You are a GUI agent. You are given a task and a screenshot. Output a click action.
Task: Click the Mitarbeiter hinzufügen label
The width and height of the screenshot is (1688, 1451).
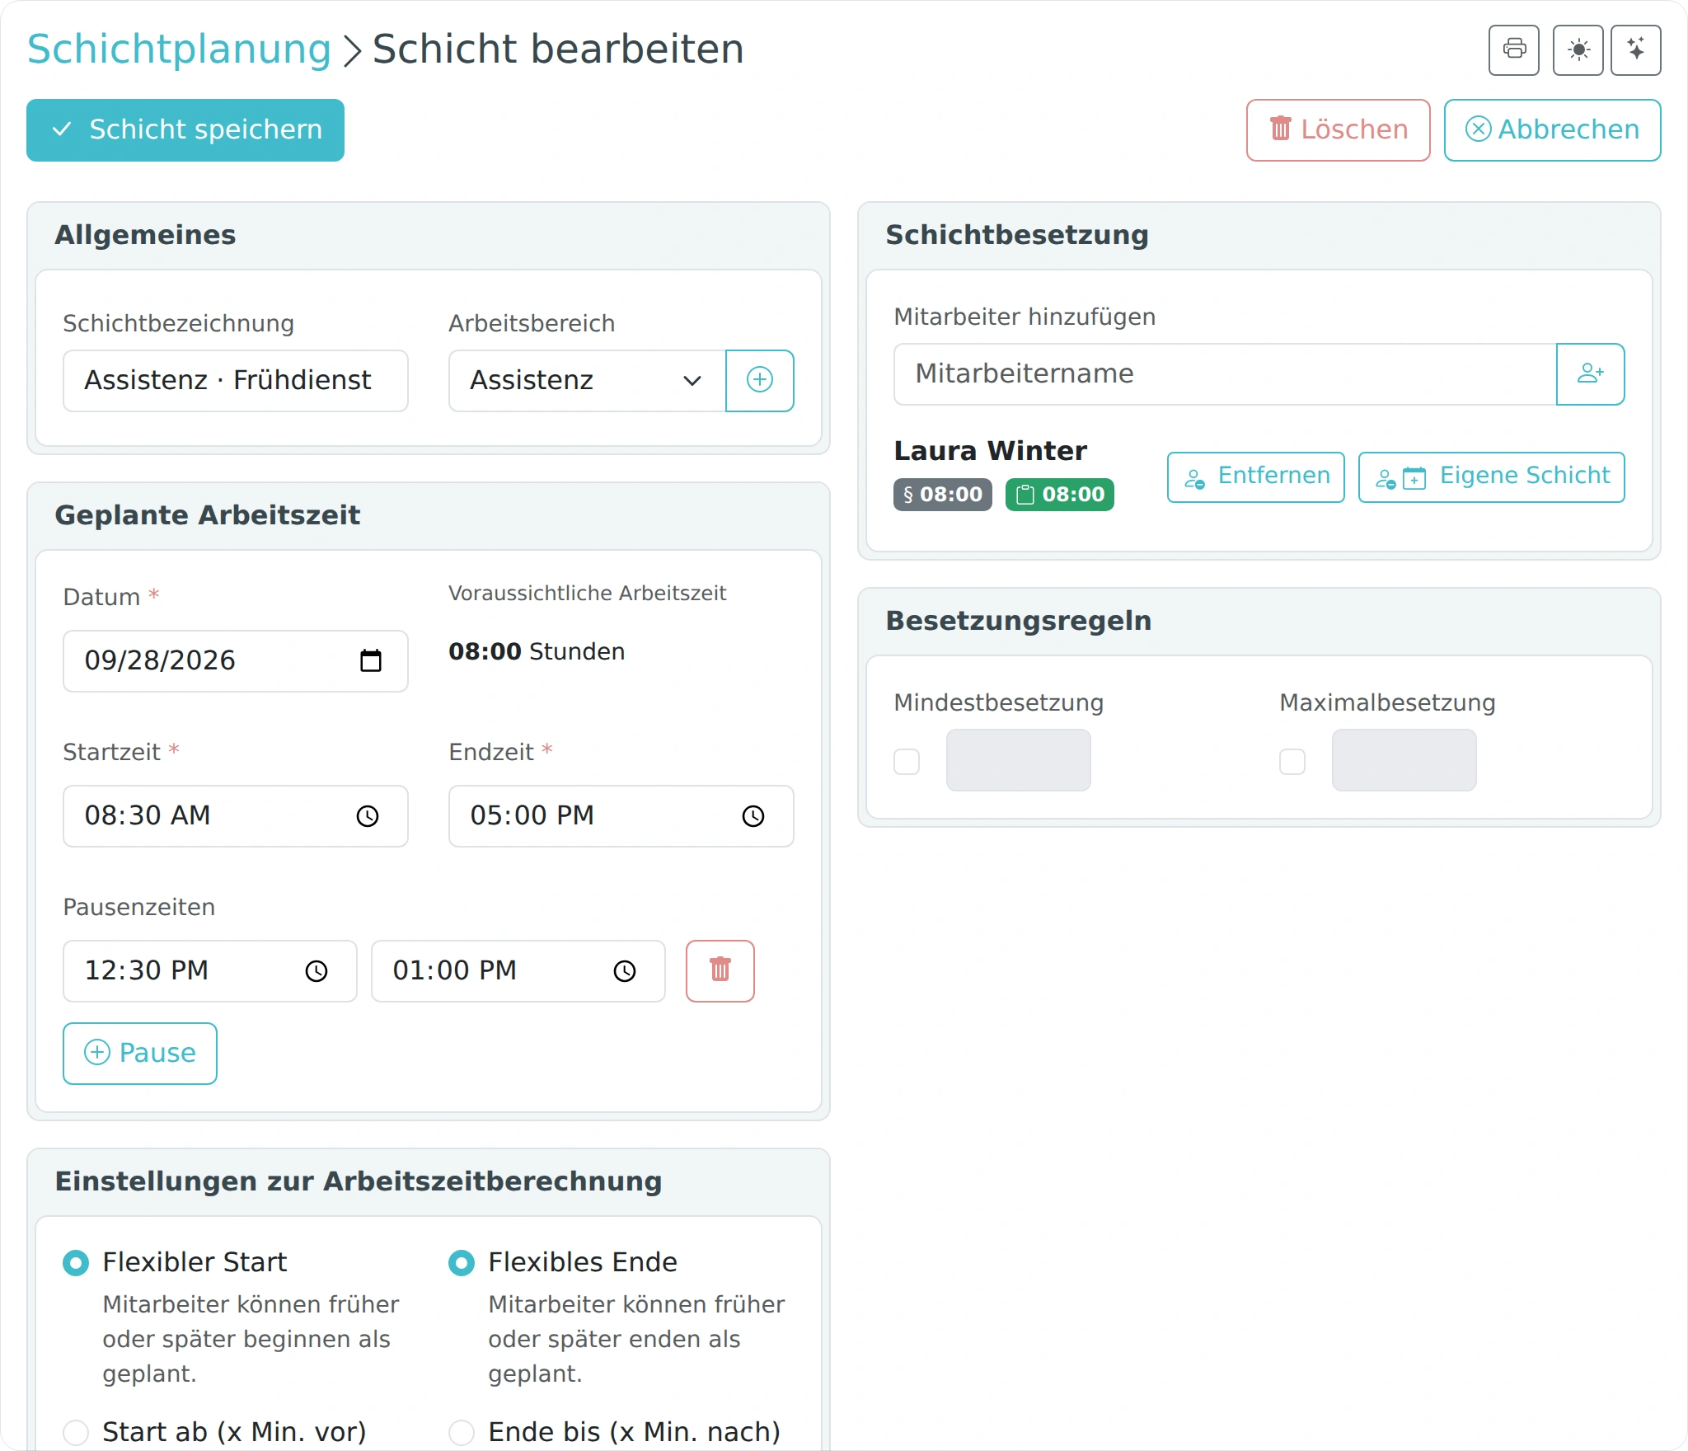pyautogui.click(x=1025, y=317)
